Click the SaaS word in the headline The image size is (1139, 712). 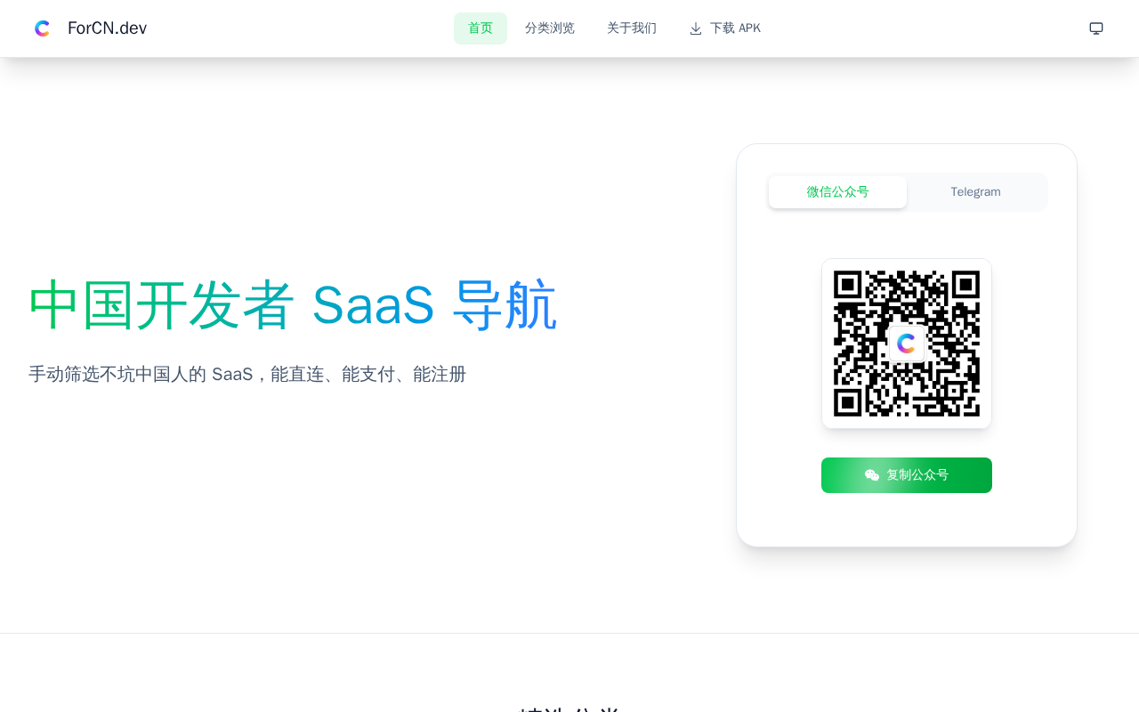point(373,305)
